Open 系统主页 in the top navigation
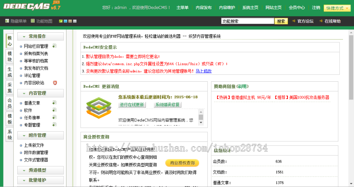 (x=250, y=7)
